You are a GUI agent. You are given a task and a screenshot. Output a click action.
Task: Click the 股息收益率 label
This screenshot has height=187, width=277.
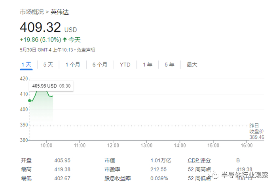click(x=118, y=178)
